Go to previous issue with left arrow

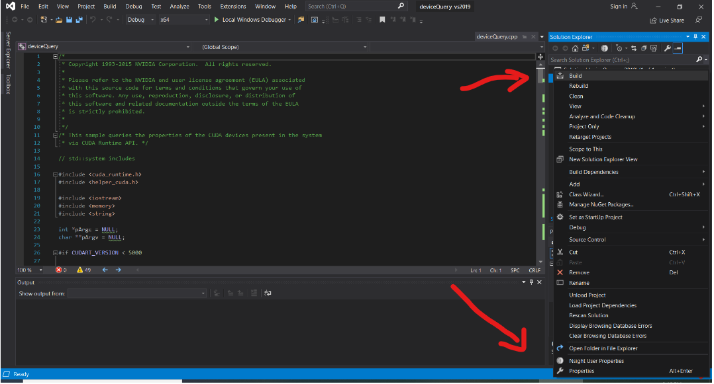point(105,270)
